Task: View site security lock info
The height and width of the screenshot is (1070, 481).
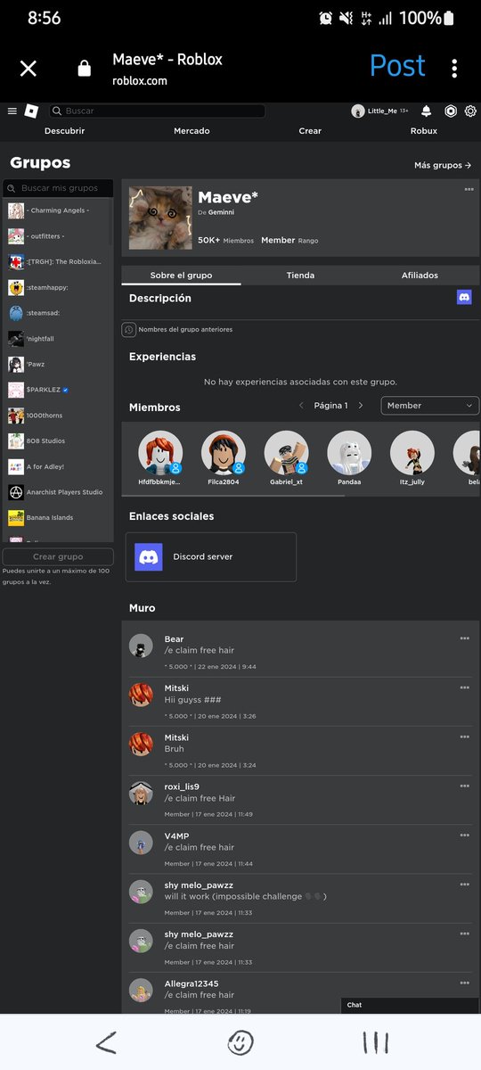Action: [x=84, y=69]
